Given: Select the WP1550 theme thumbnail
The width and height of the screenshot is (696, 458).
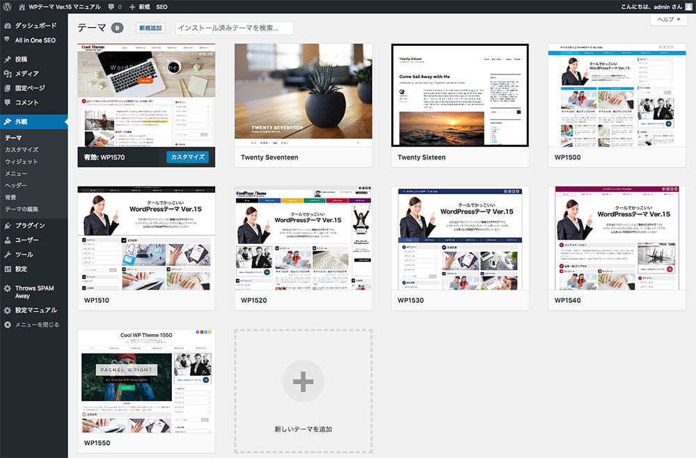Looking at the screenshot, I should [146, 381].
